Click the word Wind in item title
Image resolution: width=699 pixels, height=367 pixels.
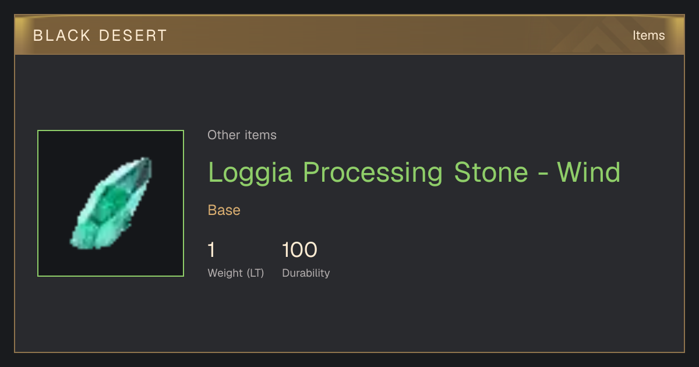(589, 172)
